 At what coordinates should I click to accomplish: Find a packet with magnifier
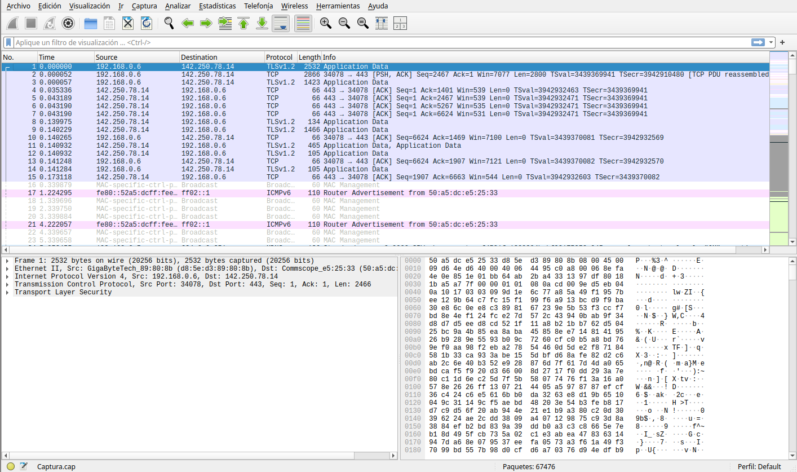click(x=169, y=23)
